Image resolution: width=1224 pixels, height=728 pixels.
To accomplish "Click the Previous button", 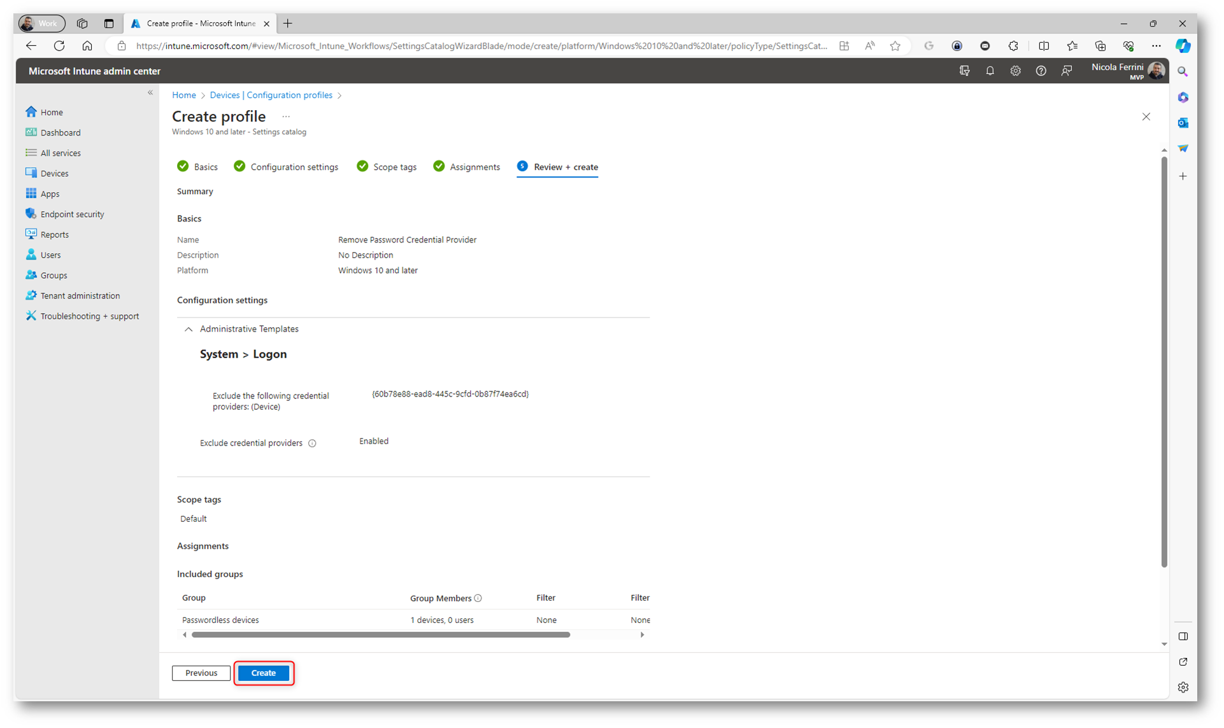I will coord(201,673).
